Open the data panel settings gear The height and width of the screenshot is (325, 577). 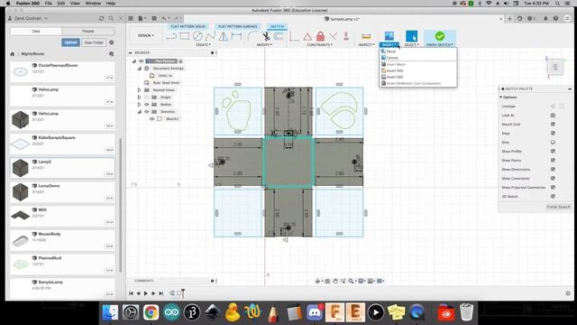click(112, 42)
